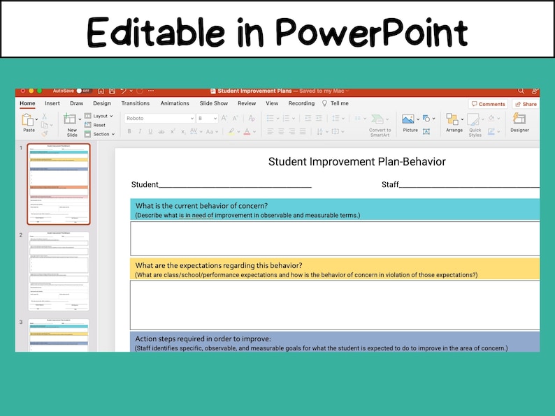The image size is (555, 416).
Task: Click the Redo circular arrow icon
Action: pos(140,91)
